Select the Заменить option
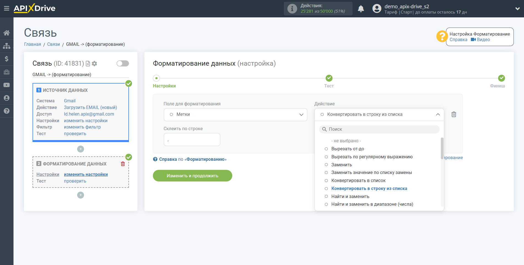 pyautogui.click(x=341, y=165)
